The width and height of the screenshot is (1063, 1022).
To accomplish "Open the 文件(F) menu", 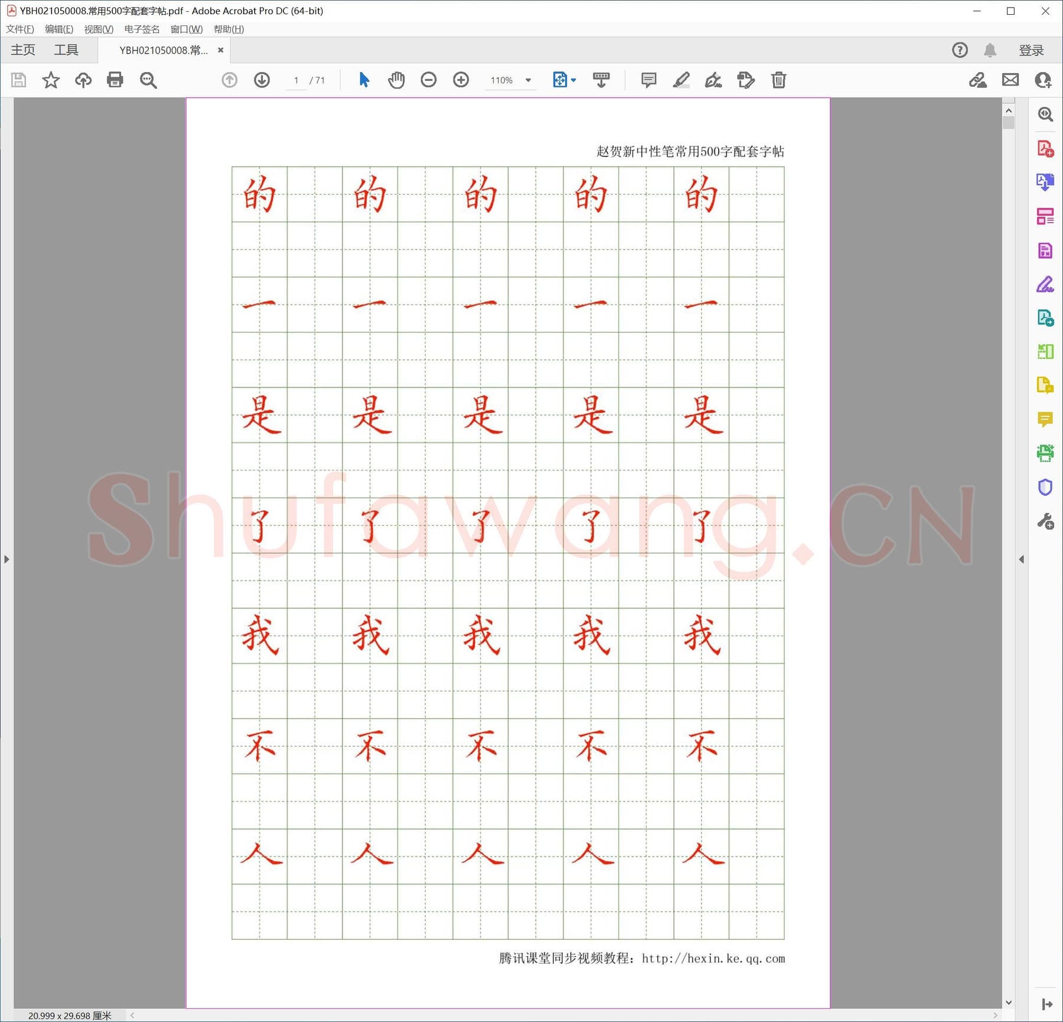I will (x=20, y=29).
